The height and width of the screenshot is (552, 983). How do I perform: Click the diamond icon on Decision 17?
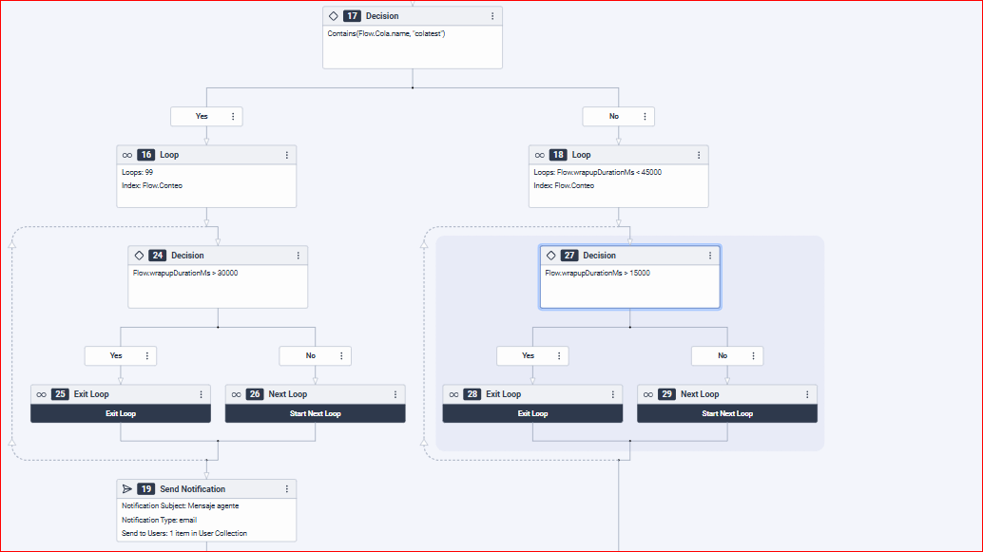point(333,16)
